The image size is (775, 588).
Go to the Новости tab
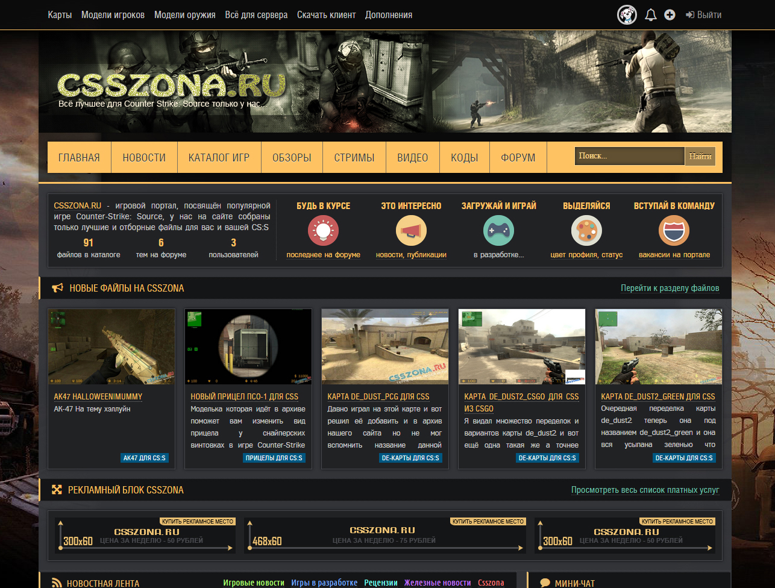[x=144, y=157]
